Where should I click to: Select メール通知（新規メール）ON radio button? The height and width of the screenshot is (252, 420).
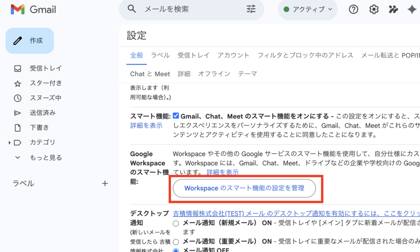pyautogui.click(x=176, y=223)
